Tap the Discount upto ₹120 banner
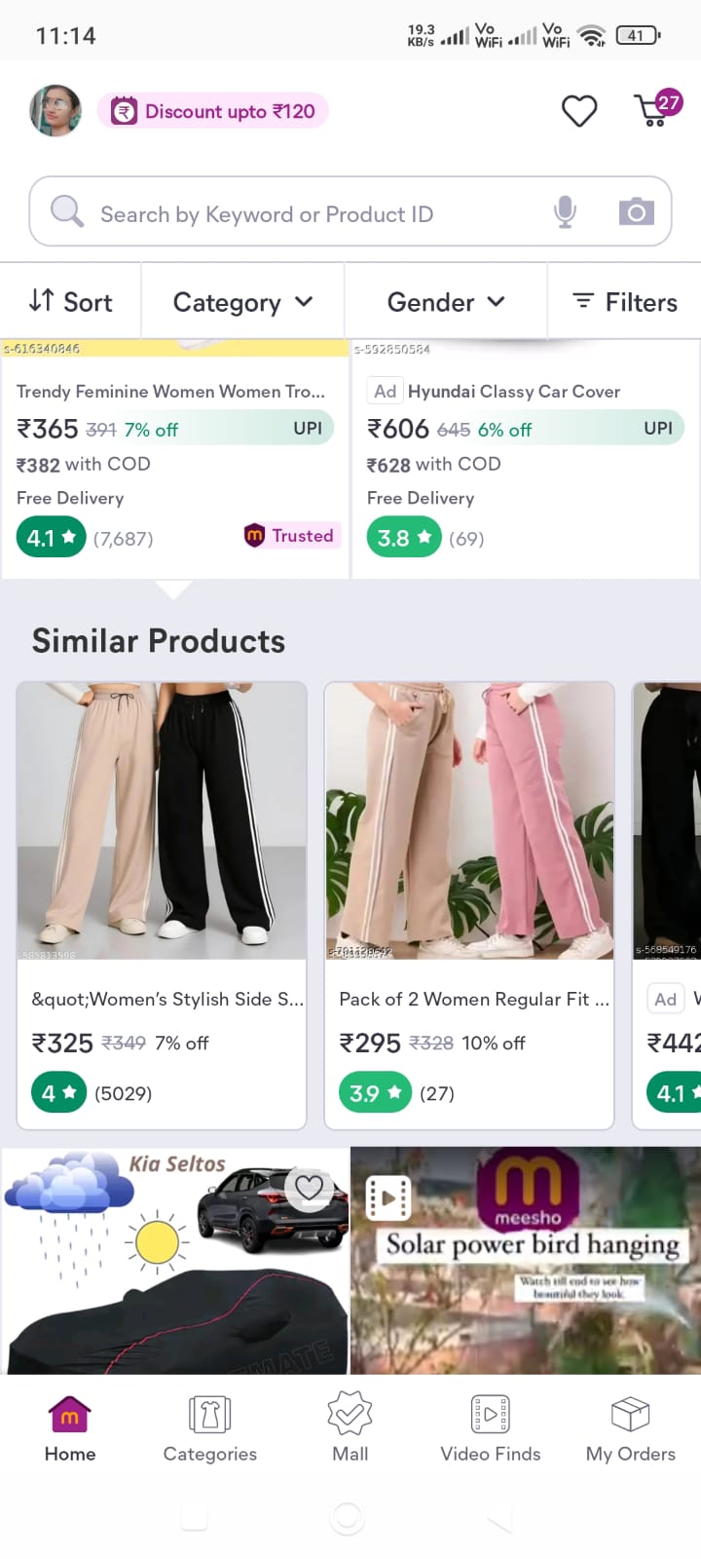Image resolution: width=701 pixels, height=1559 pixels. tap(213, 111)
